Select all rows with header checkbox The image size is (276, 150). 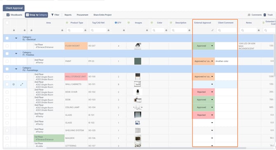point(7,23)
